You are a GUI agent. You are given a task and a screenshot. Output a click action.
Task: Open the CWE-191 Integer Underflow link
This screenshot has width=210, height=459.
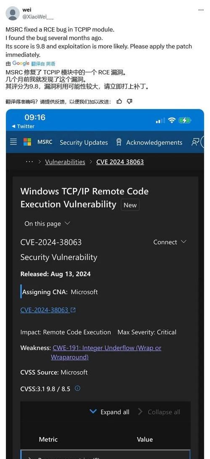pyautogui.click(x=106, y=352)
